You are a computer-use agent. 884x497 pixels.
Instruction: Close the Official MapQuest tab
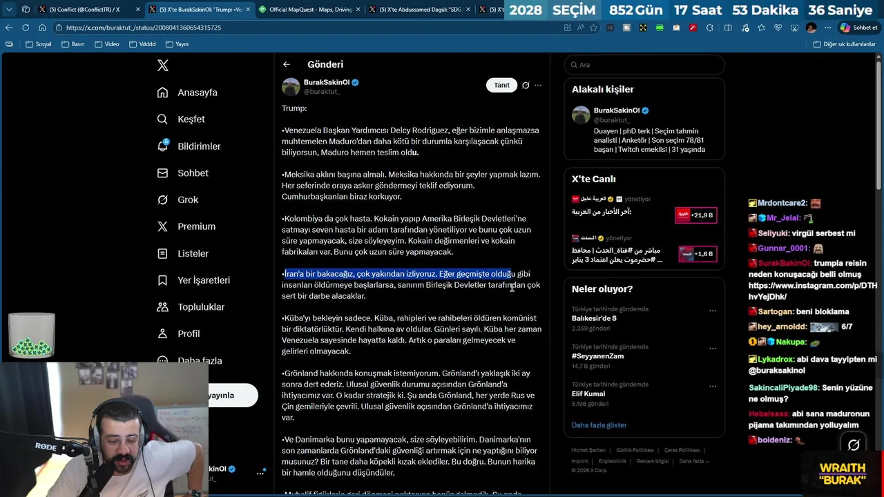[359, 10]
